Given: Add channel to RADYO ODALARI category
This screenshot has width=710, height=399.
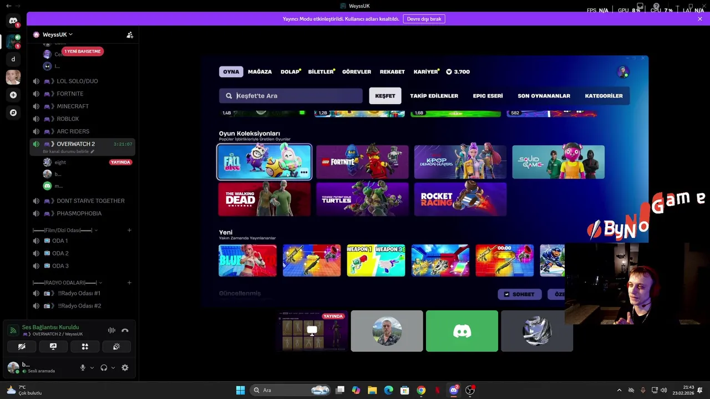Looking at the screenshot, I should pyautogui.click(x=129, y=283).
